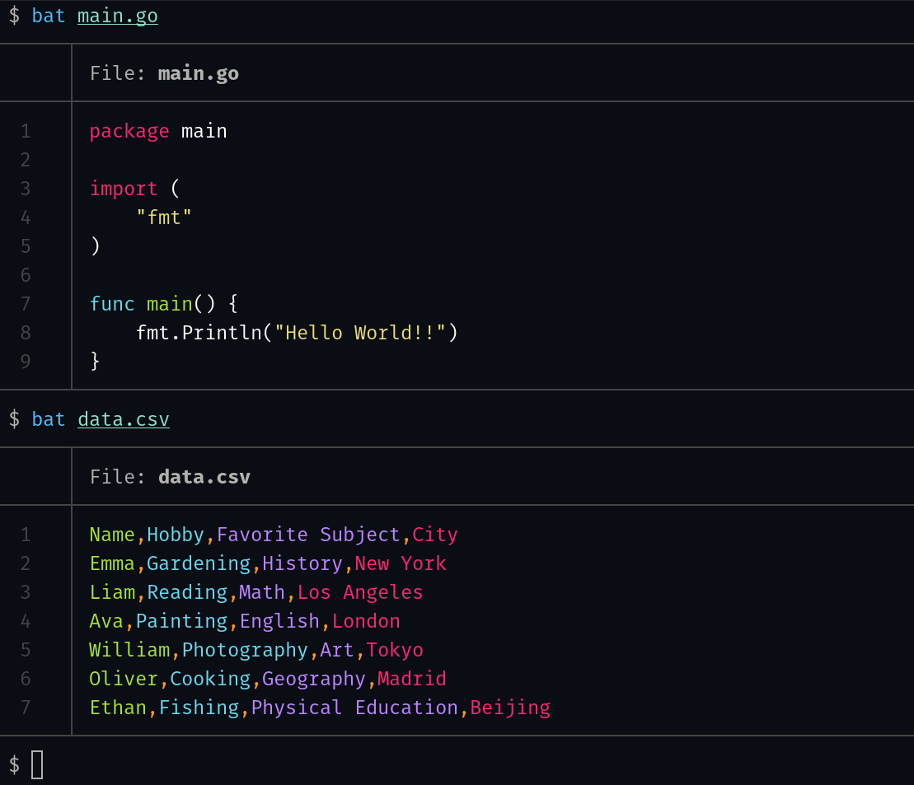Place cursor at the empty bottom prompt

click(37, 764)
